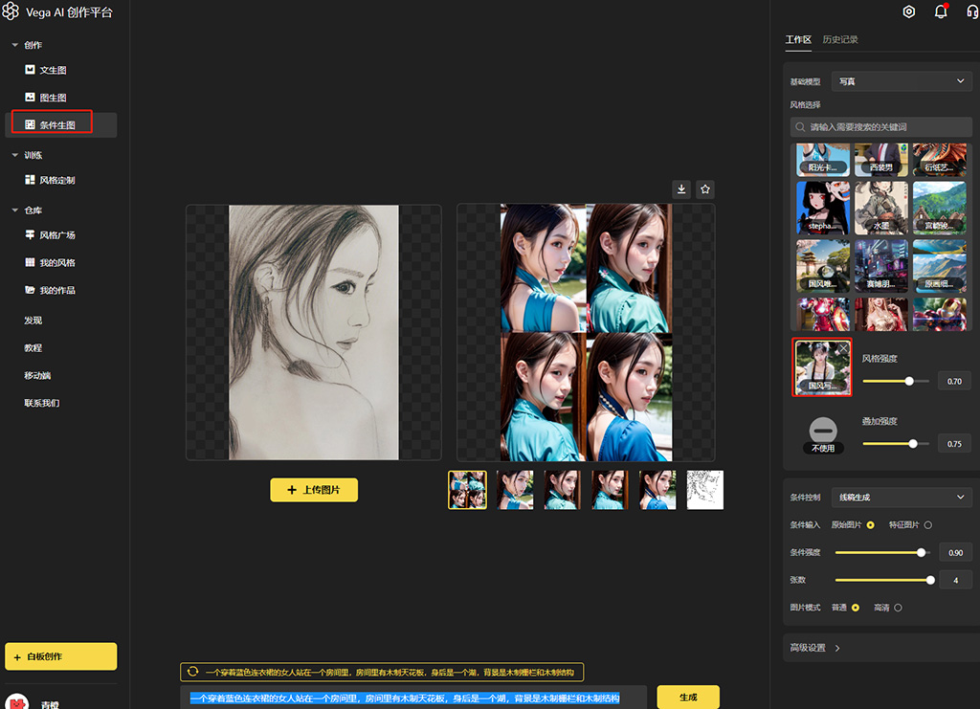The image size is (980, 709).
Task: Switch to the 历史记录 tab
Action: point(840,40)
